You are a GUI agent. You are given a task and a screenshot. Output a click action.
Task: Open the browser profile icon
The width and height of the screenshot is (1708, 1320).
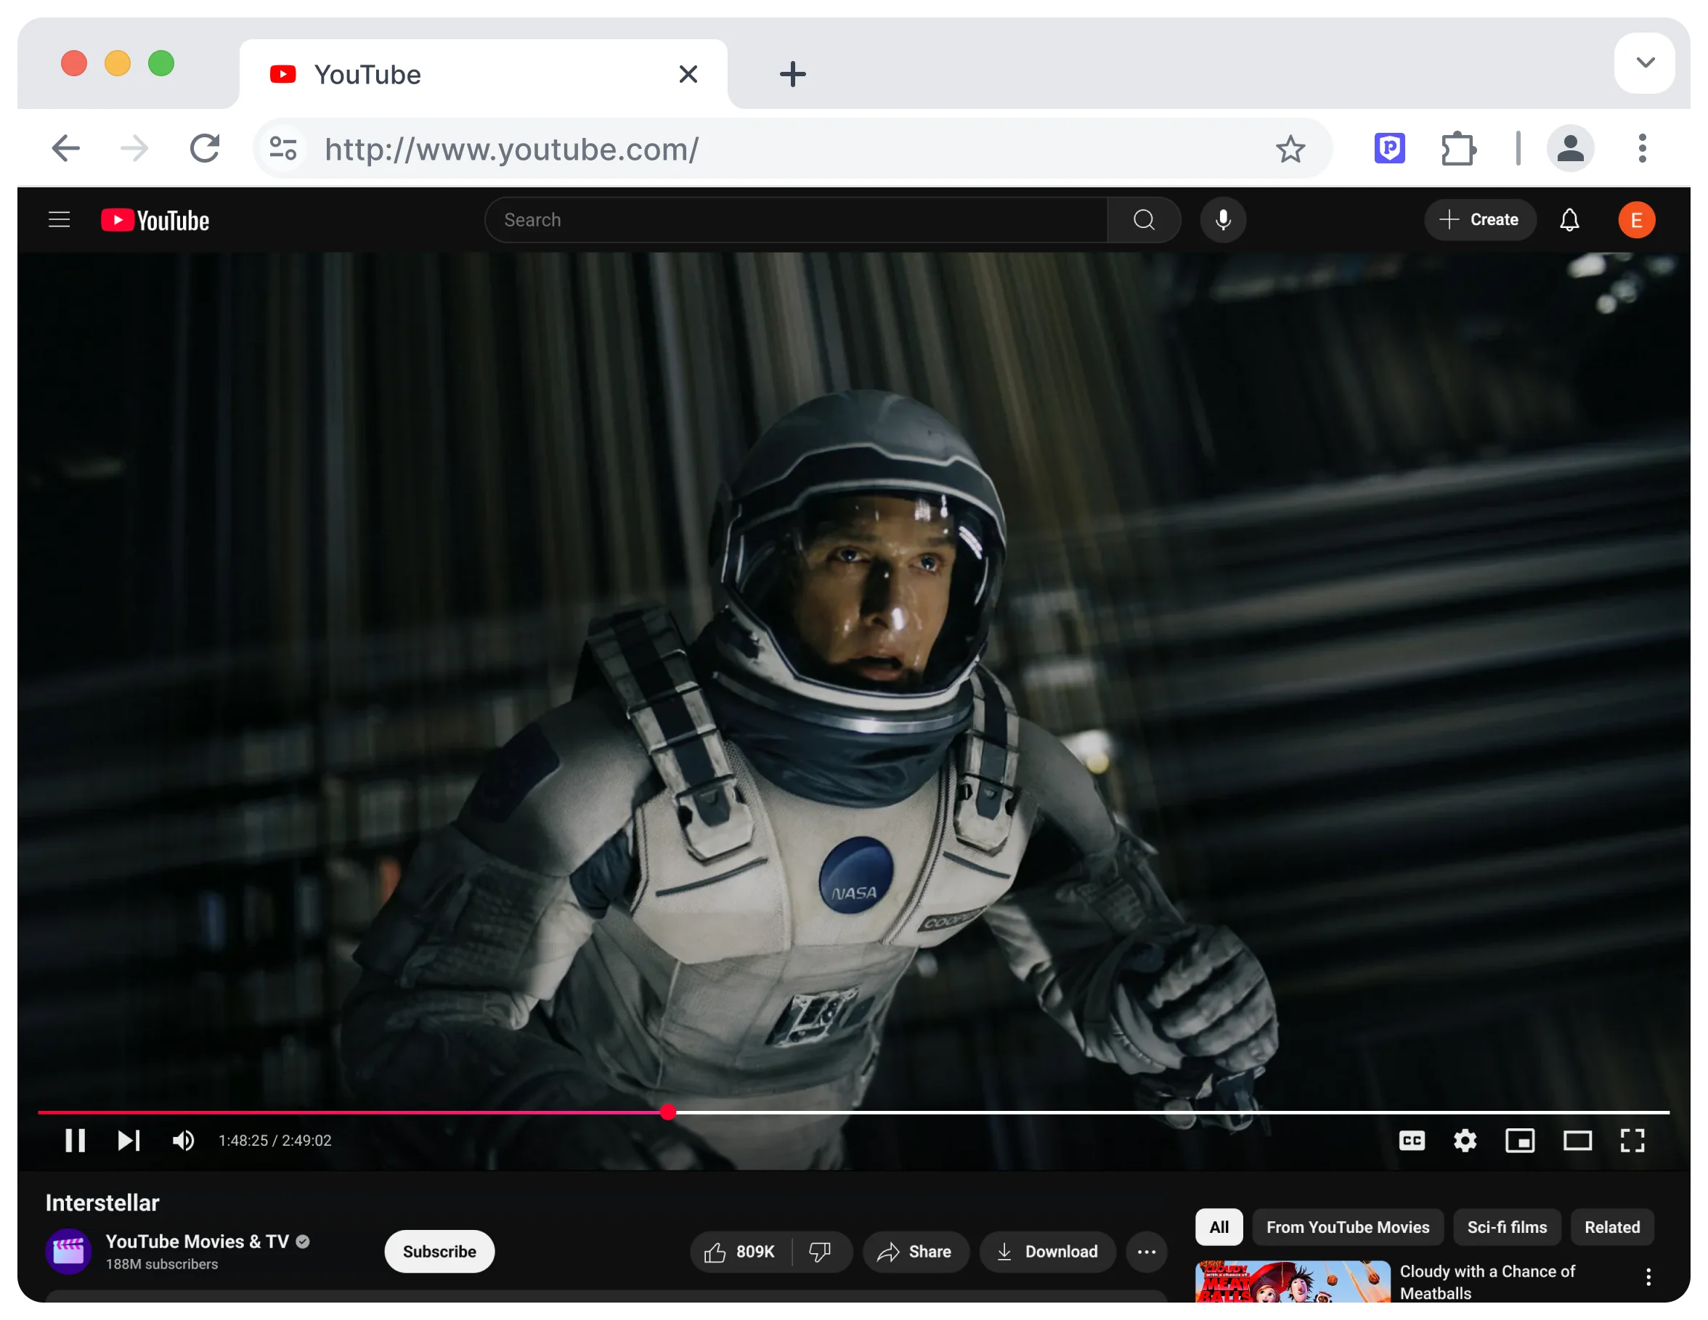(x=1569, y=148)
